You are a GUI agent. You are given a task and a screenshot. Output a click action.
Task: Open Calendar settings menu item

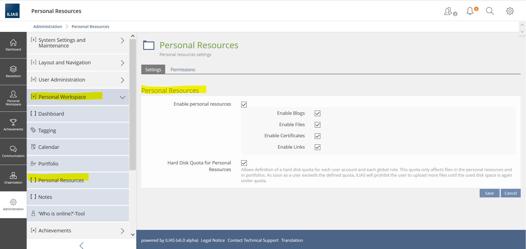coord(78,147)
